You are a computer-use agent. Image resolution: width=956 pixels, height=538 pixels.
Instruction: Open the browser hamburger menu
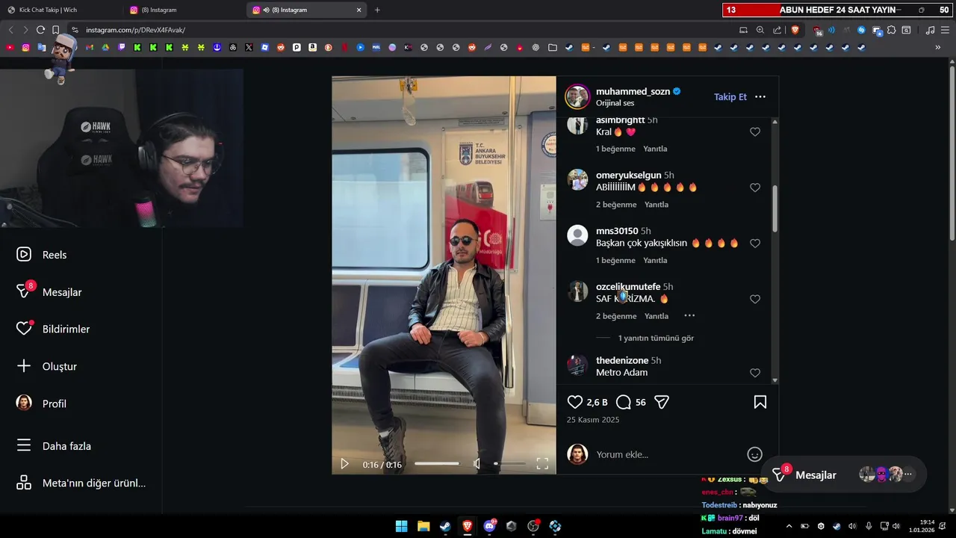pos(945,30)
